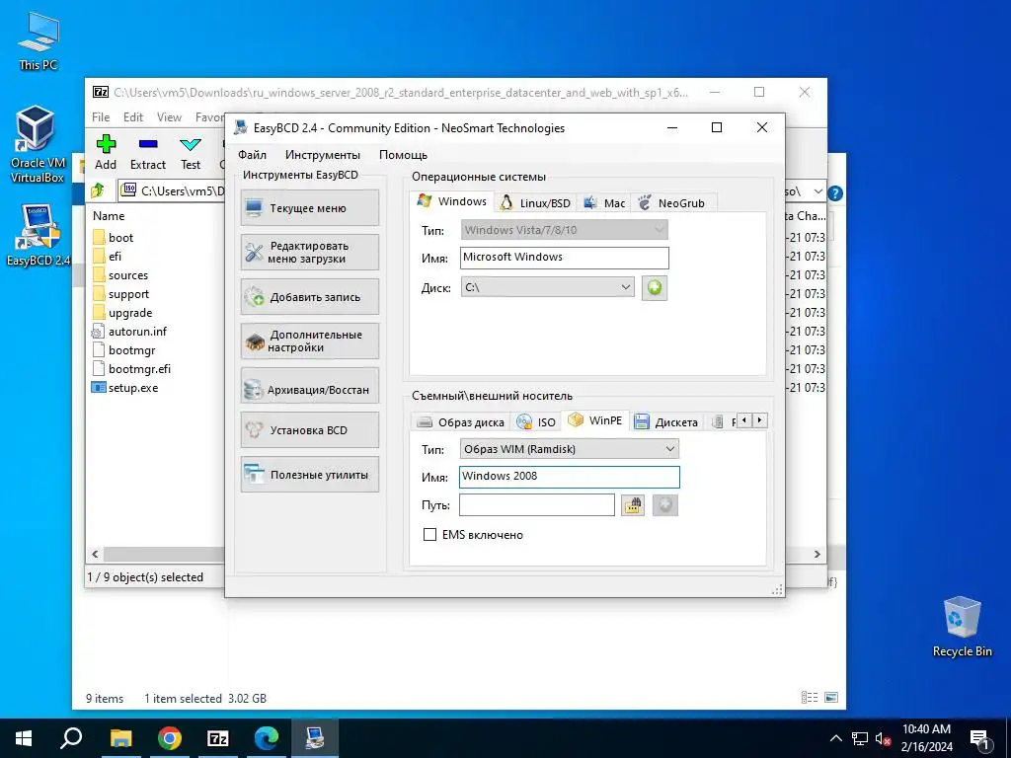Open the Файл menu in EasyBCD
The height and width of the screenshot is (758, 1011).
252,155
